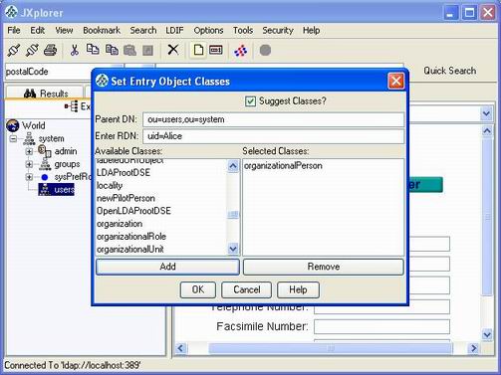Screen dimensions: 501x375
Task: Click the Rename entry toolbar icon
Action: 216,50
